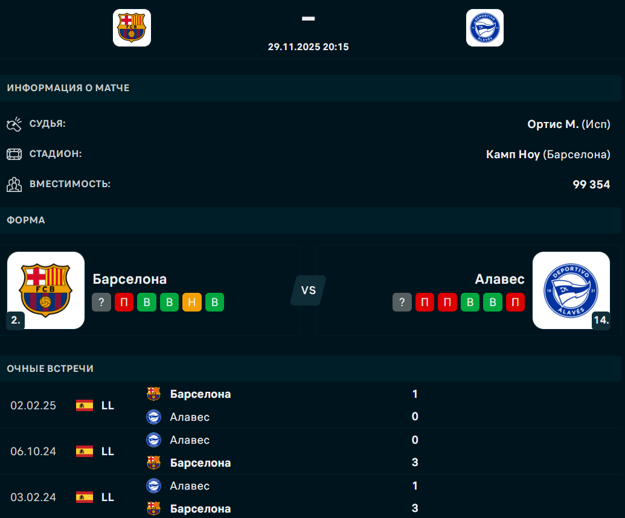The width and height of the screenshot is (625, 518).
Task: Open the 06.10.24 head-to-head match
Action: tap(313, 452)
